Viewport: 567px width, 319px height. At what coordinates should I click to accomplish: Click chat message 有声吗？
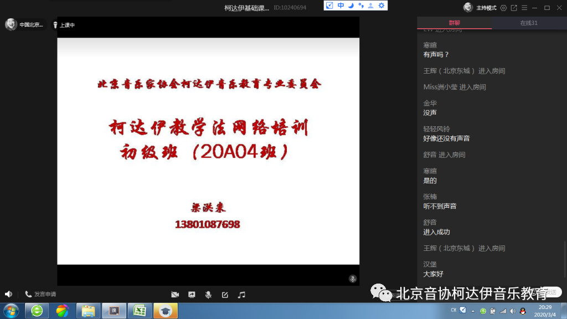[x=436, y=55]
